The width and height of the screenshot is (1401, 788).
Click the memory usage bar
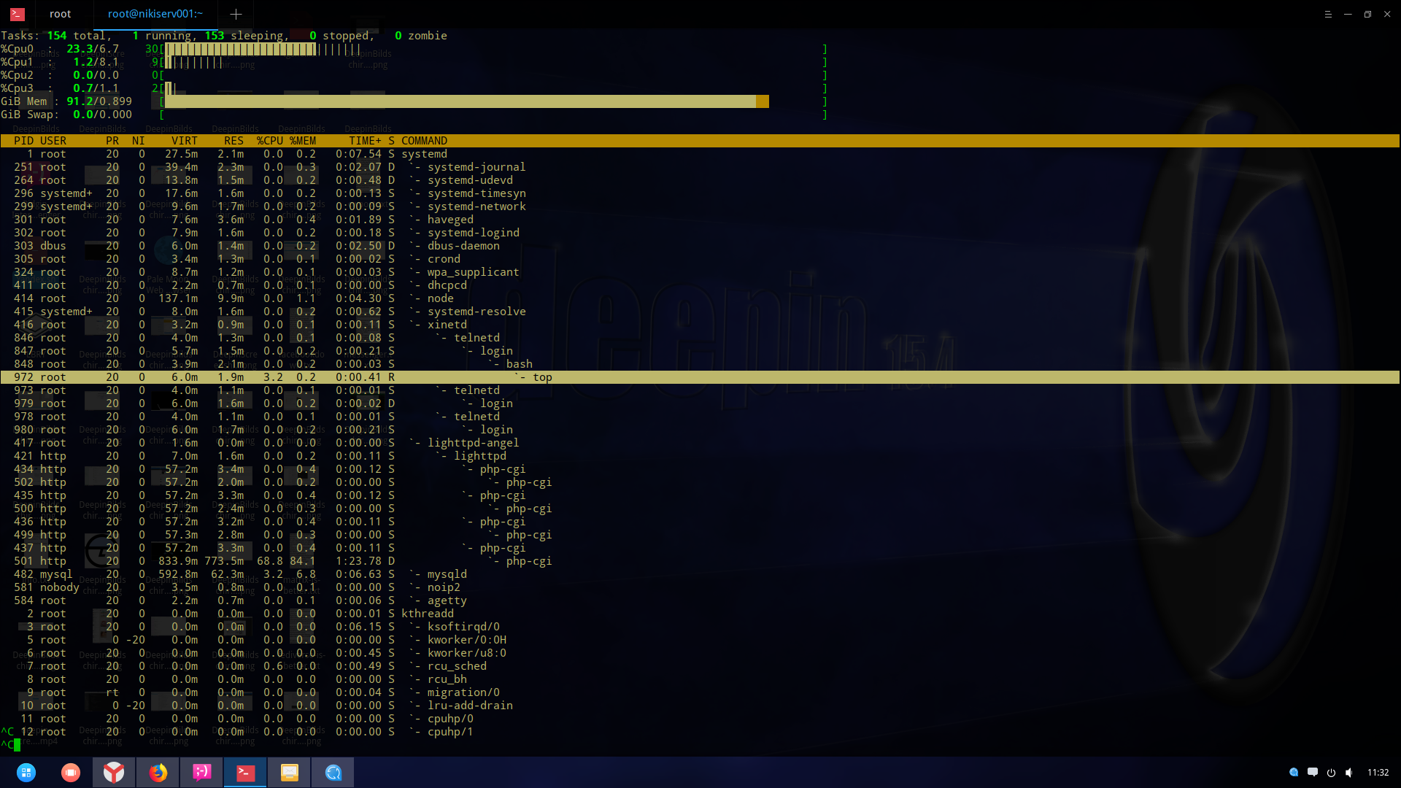(x=467, y=101)
